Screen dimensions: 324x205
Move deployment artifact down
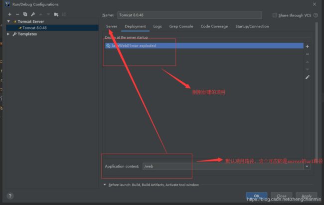(x=307, y=69)
